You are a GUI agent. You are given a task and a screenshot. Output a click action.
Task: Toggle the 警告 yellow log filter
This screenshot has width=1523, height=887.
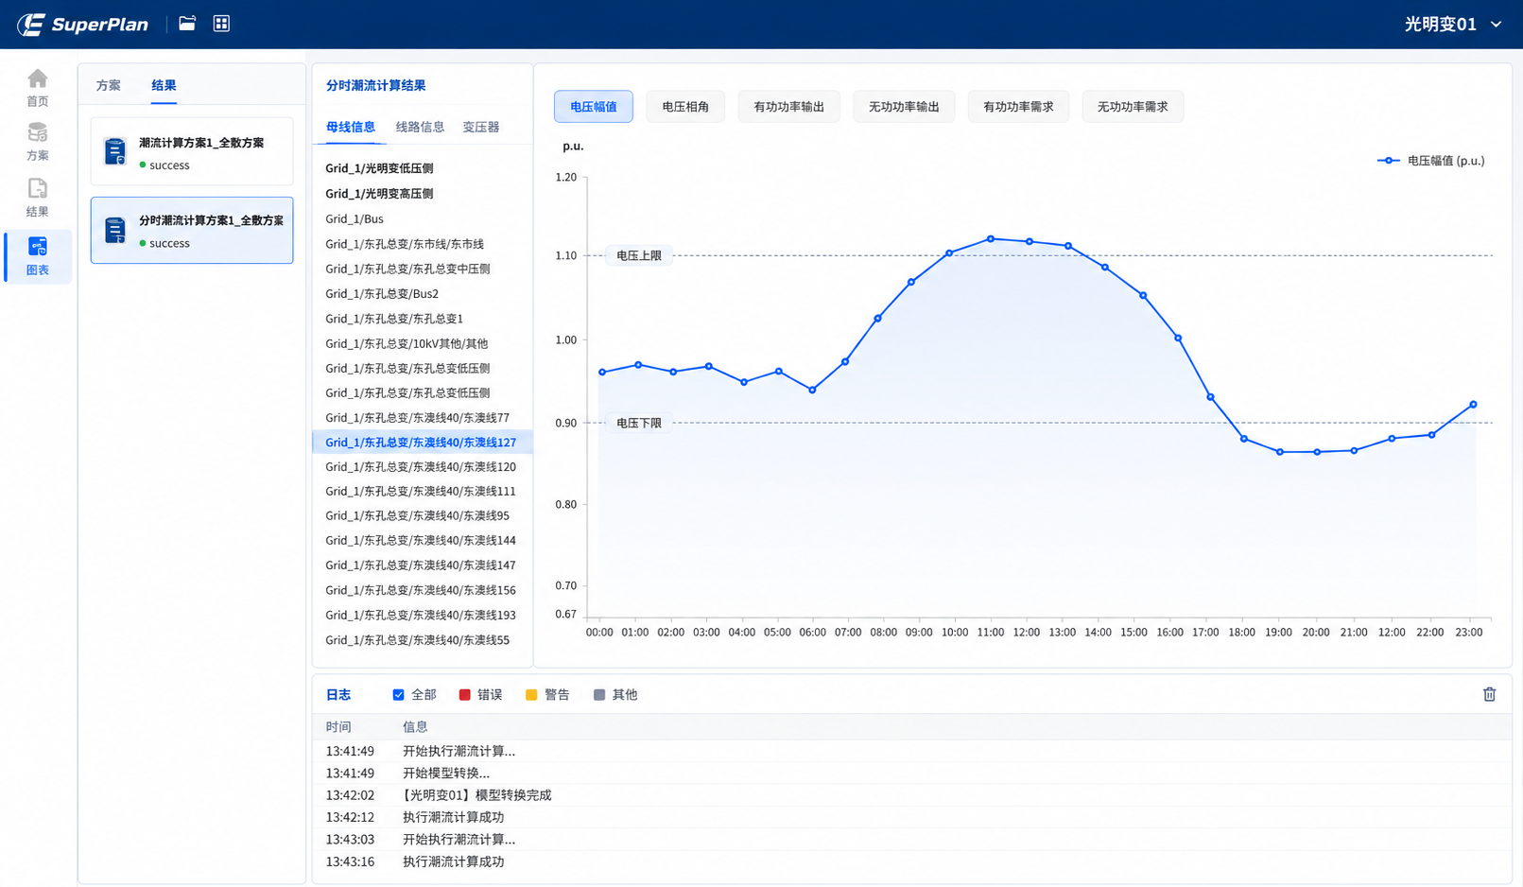click(x=531, y=695)
